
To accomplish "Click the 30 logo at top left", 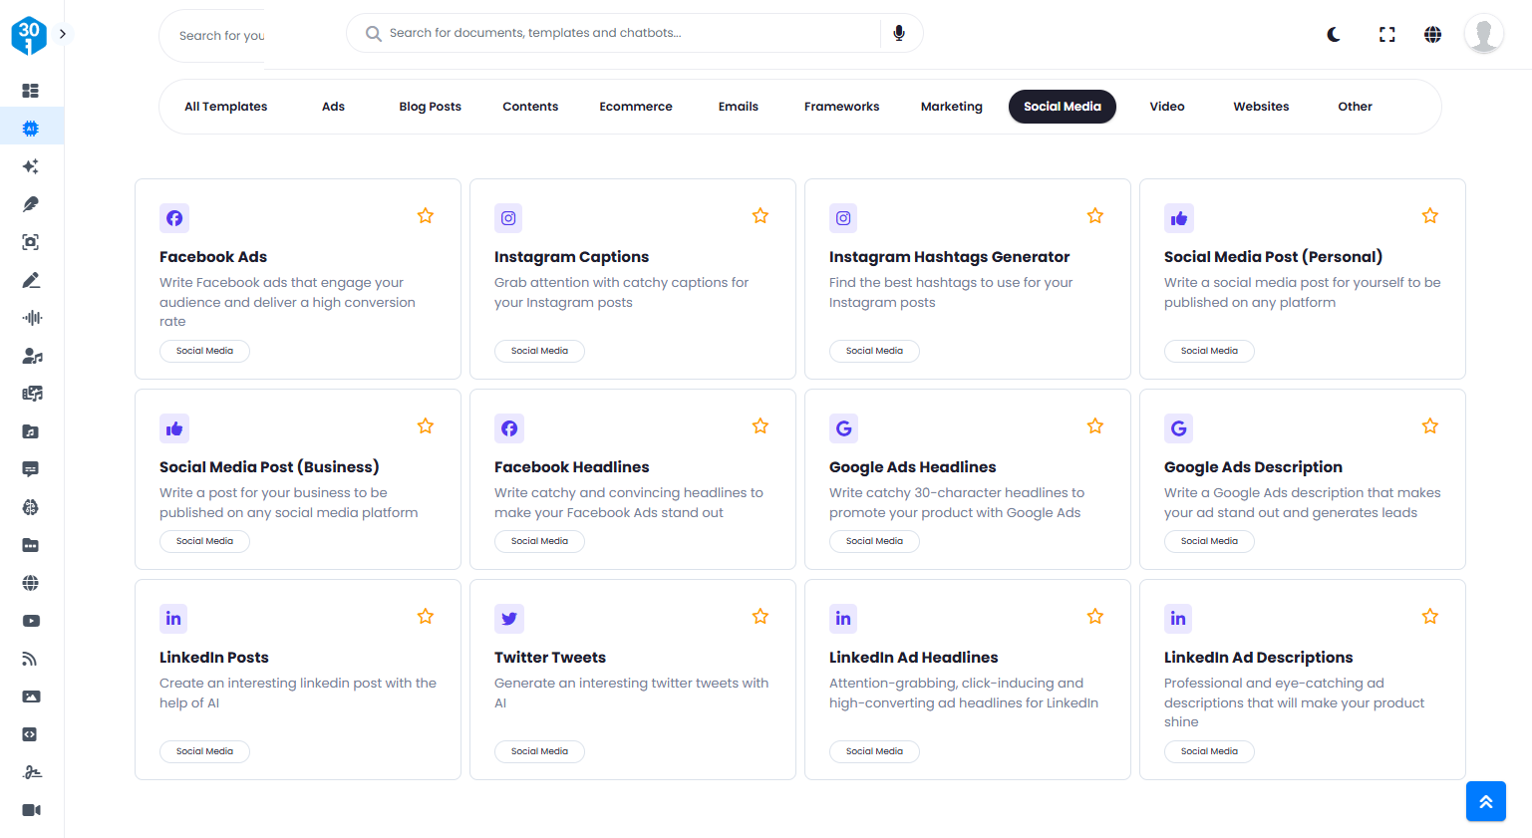I will [29, 35].
